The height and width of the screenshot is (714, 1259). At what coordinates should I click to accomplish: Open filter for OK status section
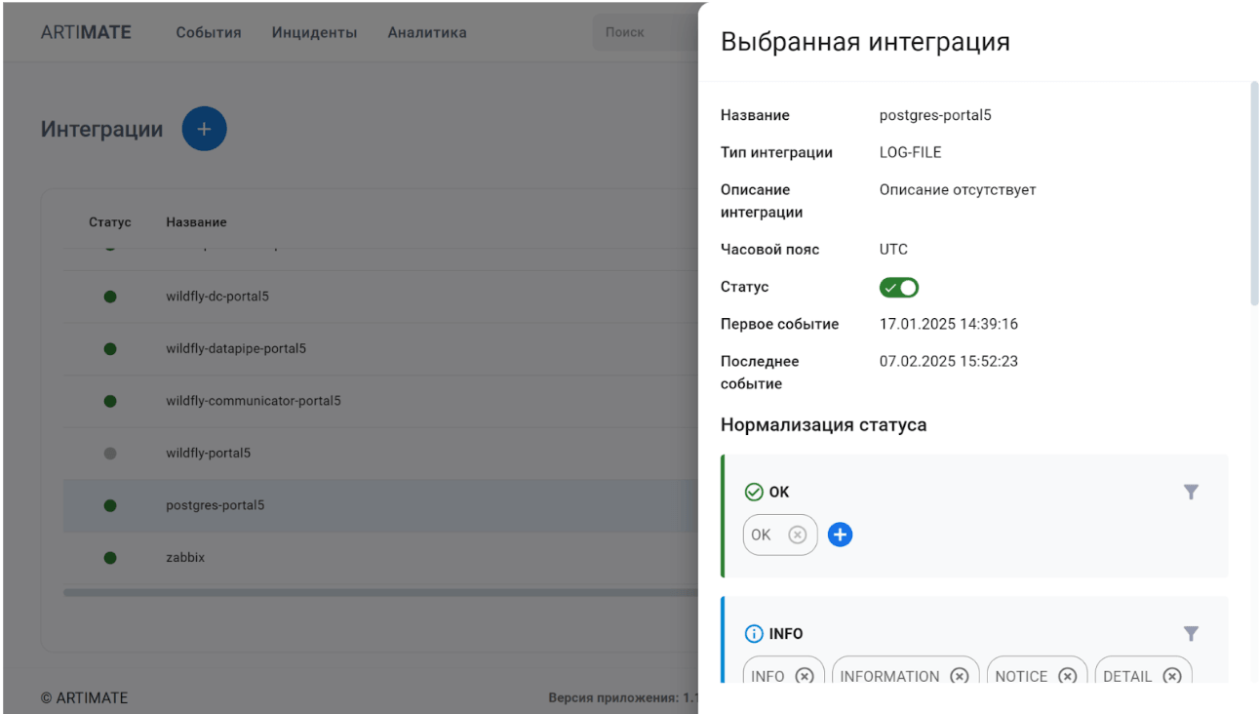coord(1191,493)
